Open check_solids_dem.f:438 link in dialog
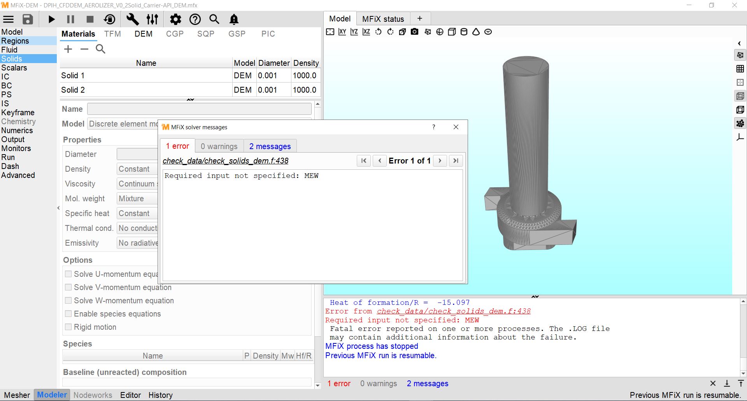747x401 pixels. 226,161
